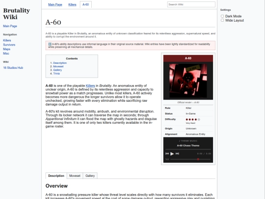
Task: Open the Killers top tab
Action: pos(72,4)
